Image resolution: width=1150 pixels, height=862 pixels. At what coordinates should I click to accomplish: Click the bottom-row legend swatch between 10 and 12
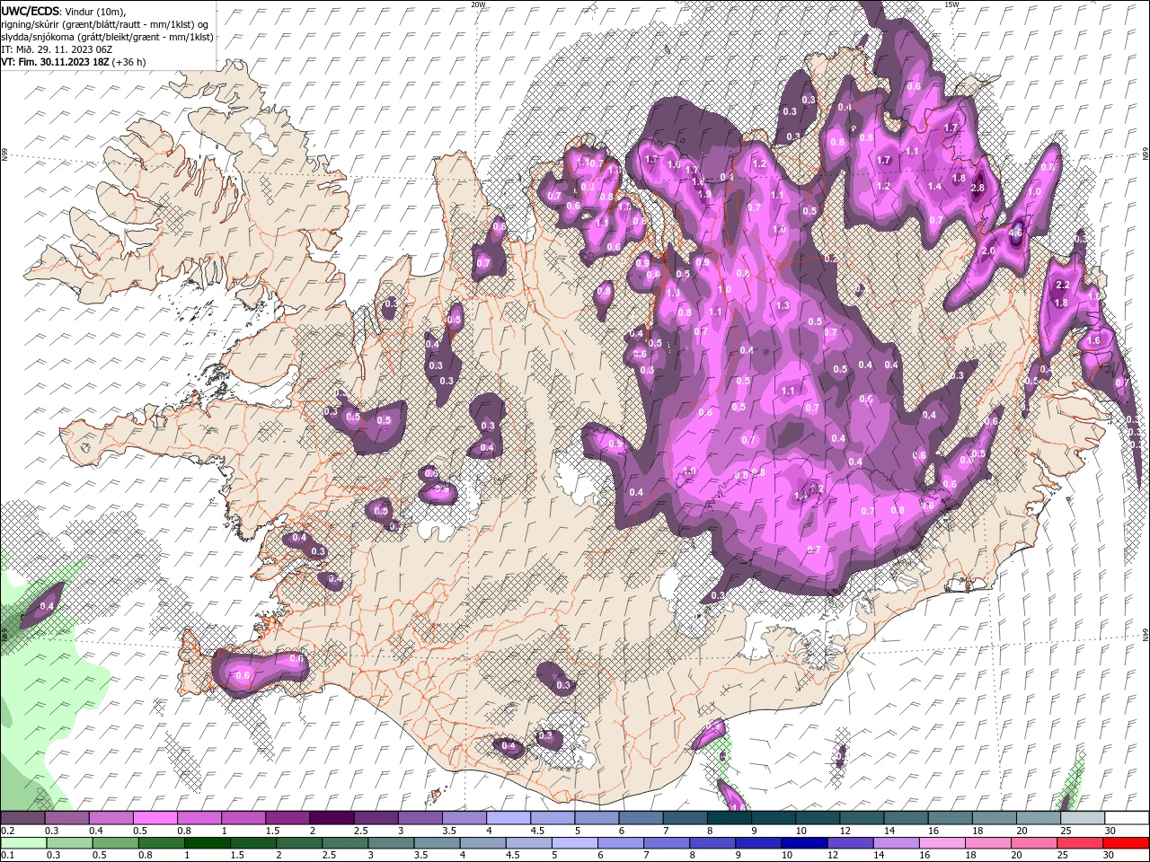pos(804,843)
